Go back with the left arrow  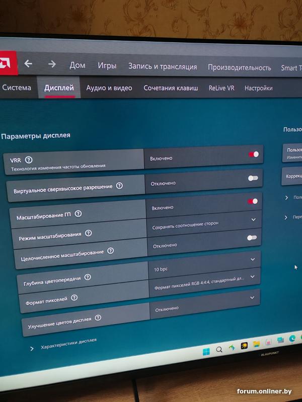click(28, 64)
